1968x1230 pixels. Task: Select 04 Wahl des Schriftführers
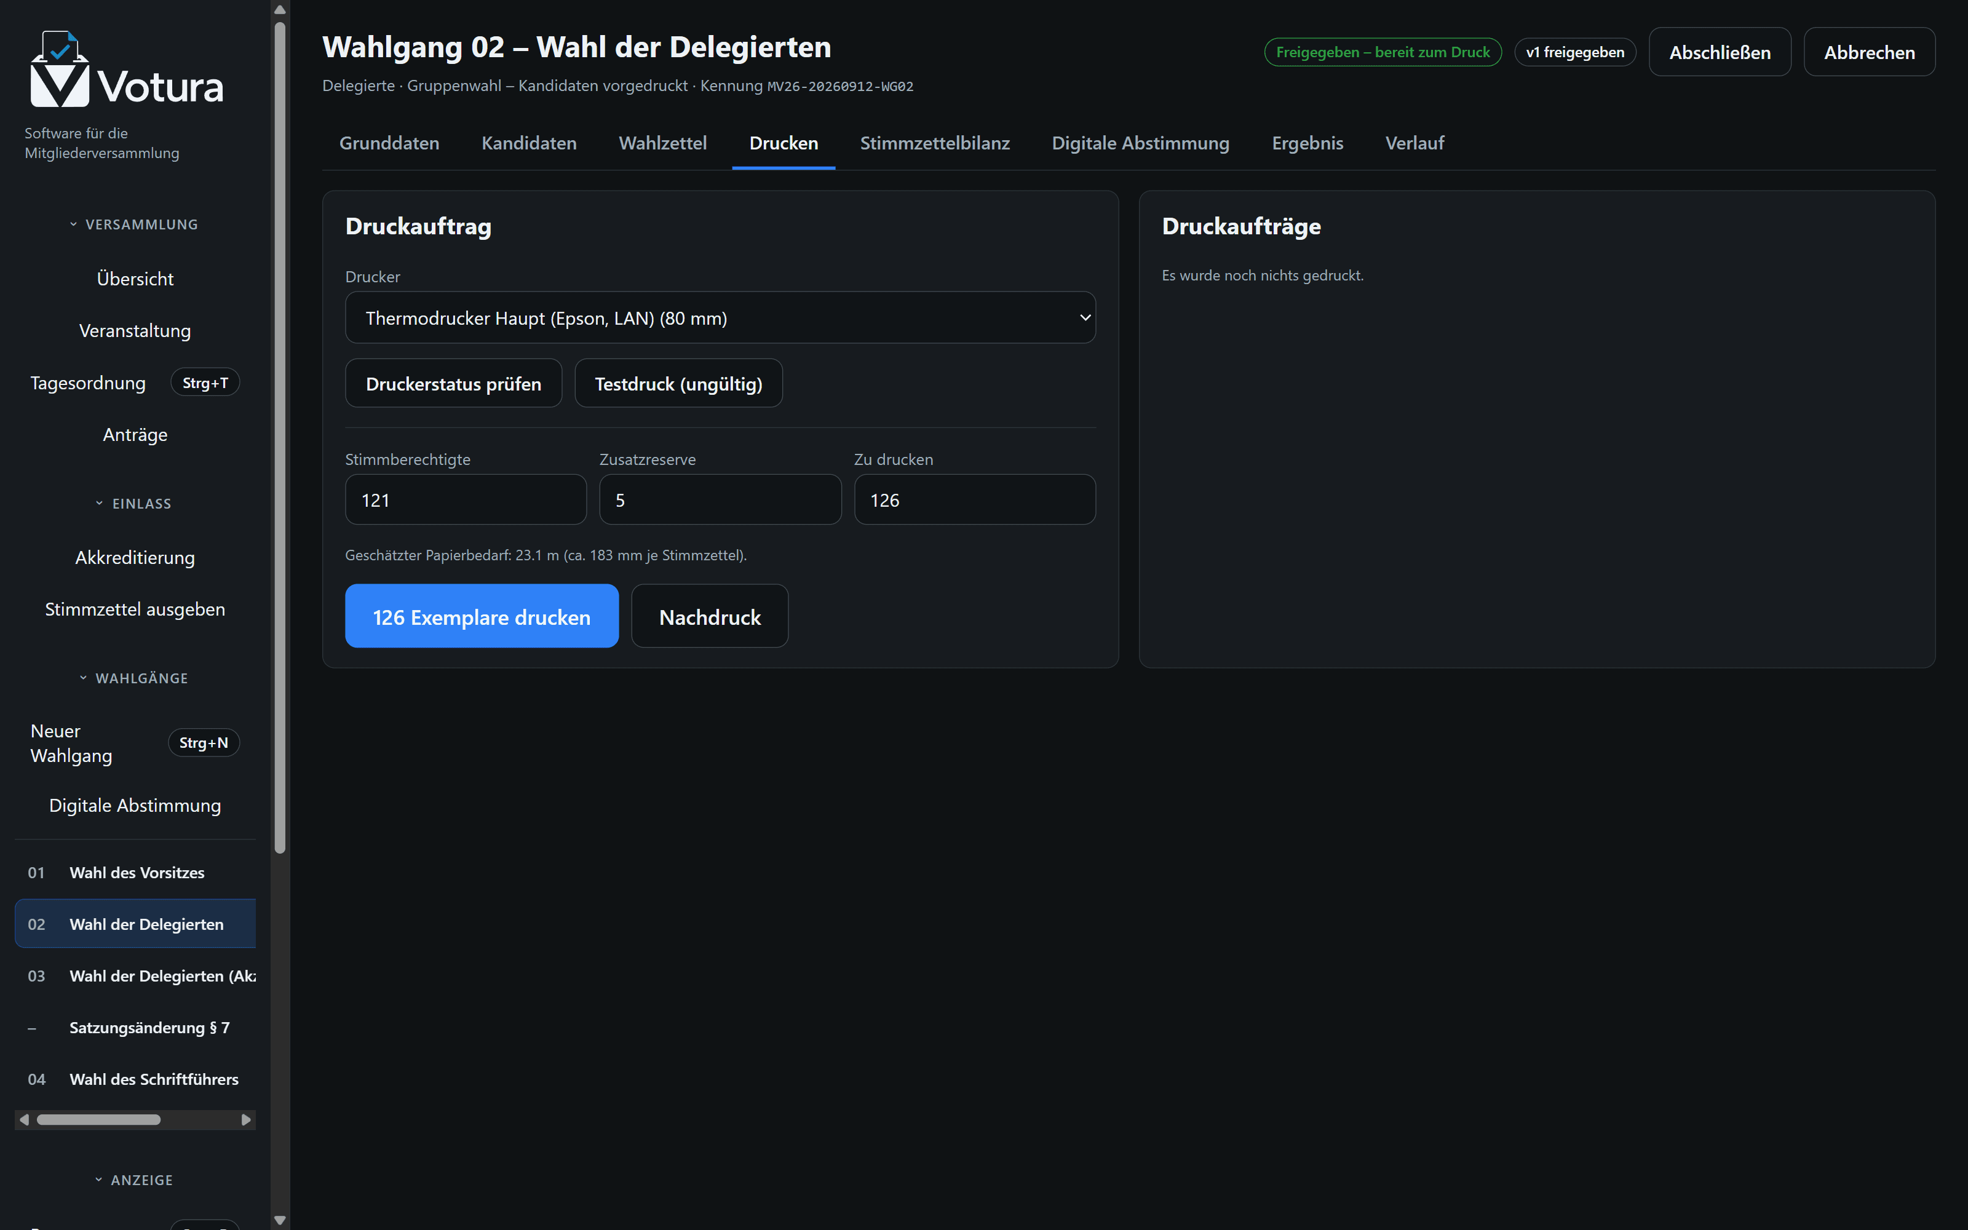[x=135, y=1079]
